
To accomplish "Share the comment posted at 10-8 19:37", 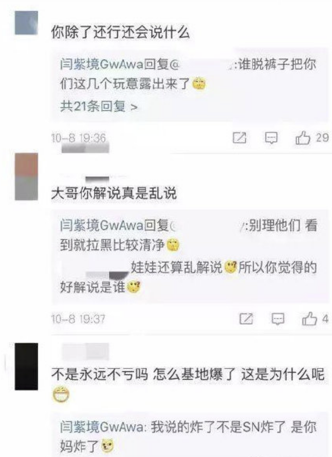I will point(246,319).
